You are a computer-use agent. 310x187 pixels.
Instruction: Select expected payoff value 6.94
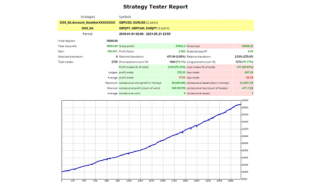coord(250,52)
